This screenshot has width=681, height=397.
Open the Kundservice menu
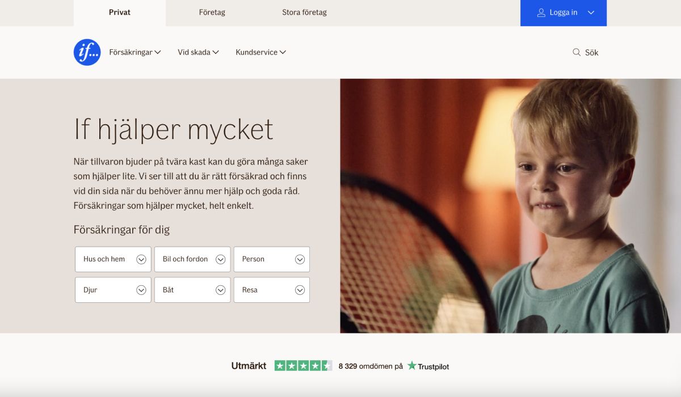(260, 52)
